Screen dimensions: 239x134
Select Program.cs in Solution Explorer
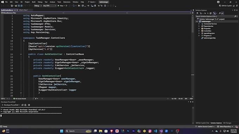coord(207,36)
